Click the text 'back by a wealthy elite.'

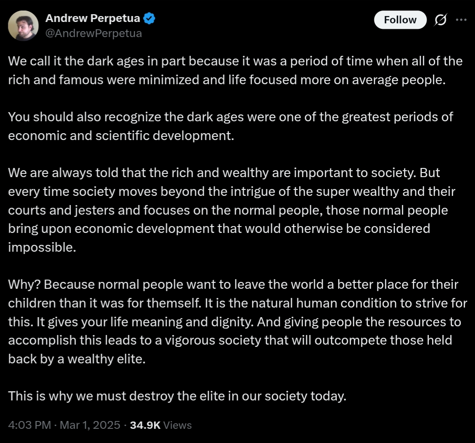(77, 359)
